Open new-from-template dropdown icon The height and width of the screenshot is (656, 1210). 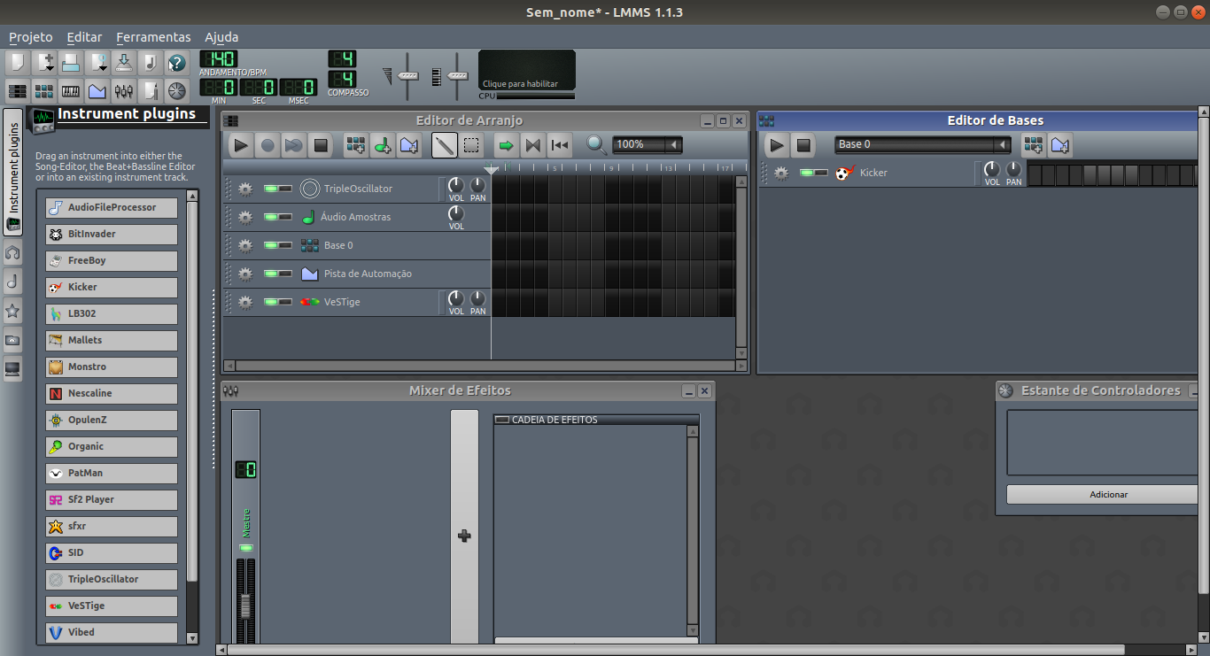tap(44, 63)
